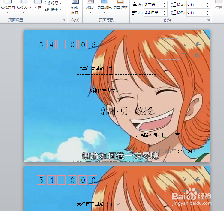Click postal code box with digit 6 on first envelope
This screenshot has height=211, width=224.
[93, 44]
